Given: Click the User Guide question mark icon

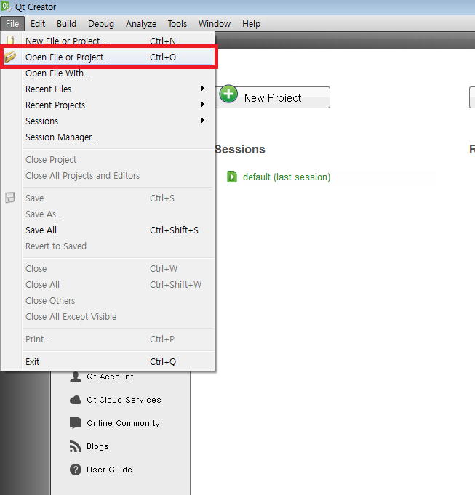Looking at the screenshot, I should pos(76,470).
